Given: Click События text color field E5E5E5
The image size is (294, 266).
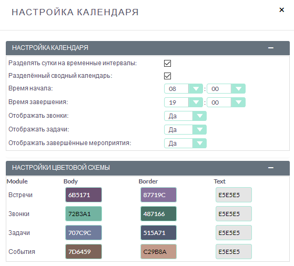Looking at the screenshot, I should pos(234,252).
